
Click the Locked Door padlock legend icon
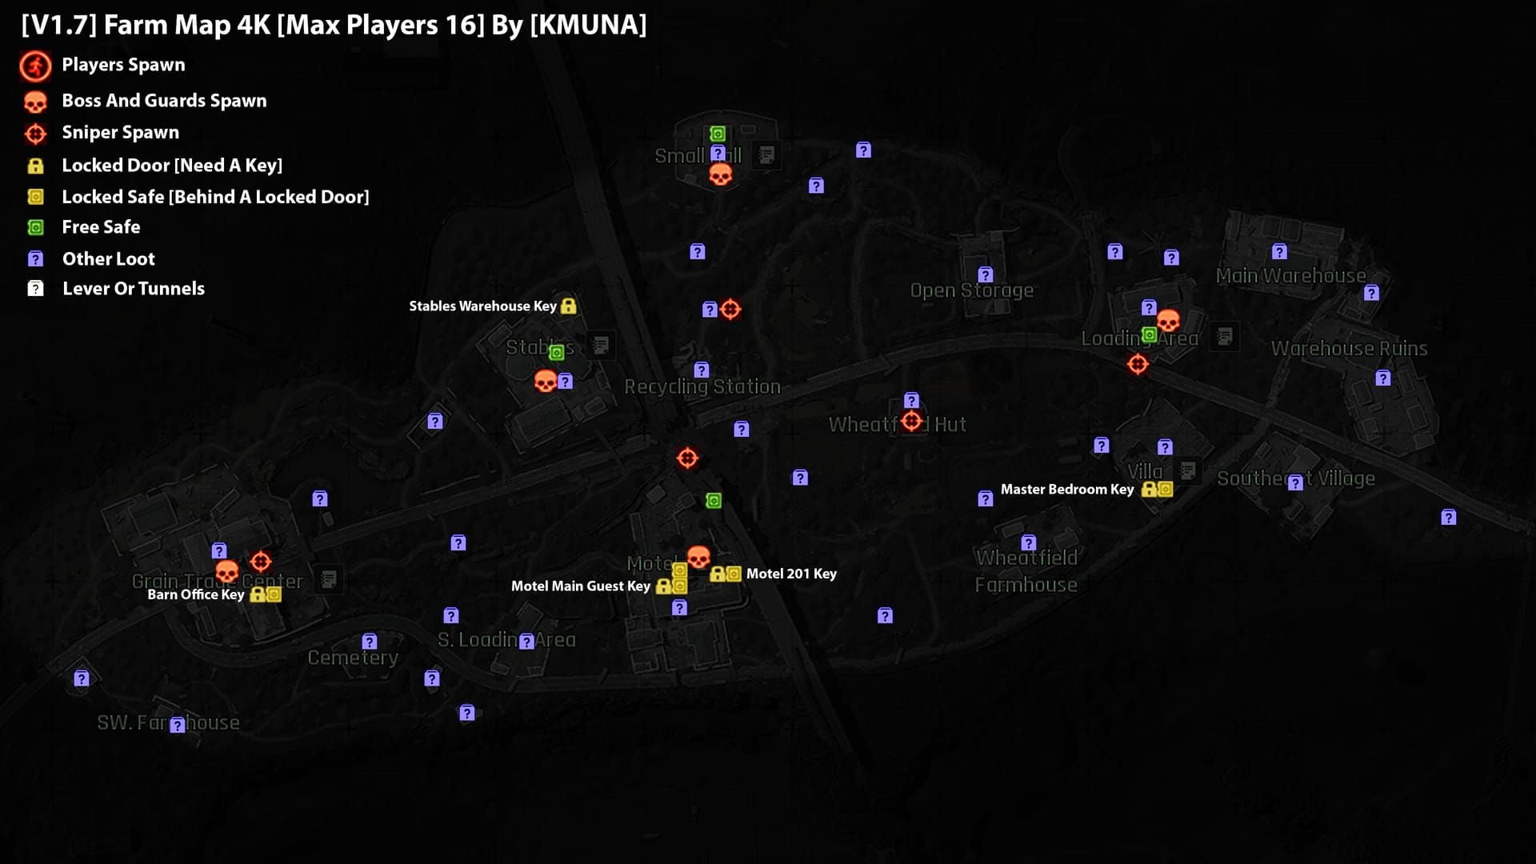(x=34, y=165)
